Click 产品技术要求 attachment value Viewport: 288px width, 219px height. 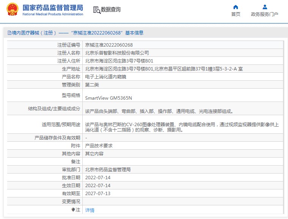[99, 145]
